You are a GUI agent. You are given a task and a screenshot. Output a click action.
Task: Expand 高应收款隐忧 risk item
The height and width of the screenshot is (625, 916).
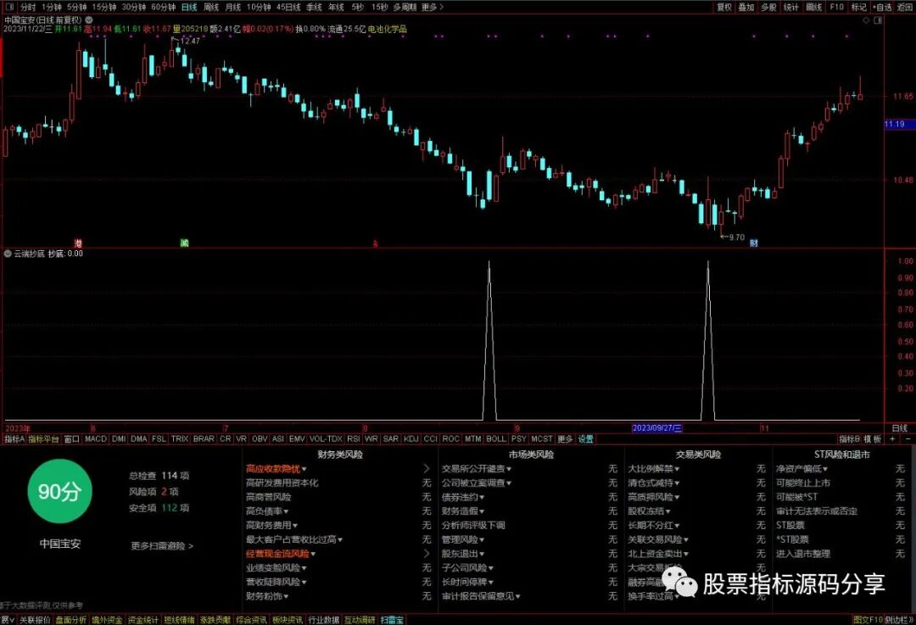[276, 468]
